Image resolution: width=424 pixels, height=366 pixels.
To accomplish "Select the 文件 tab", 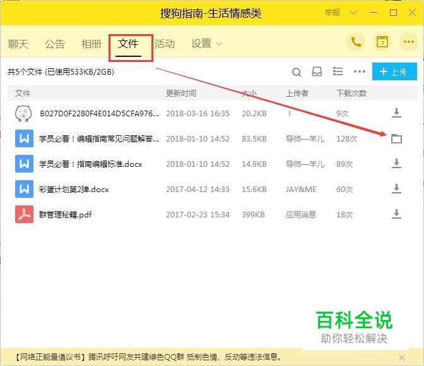I will [x=128, y=44].
